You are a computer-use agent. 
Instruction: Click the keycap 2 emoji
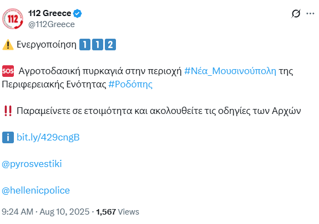[110, 44]
